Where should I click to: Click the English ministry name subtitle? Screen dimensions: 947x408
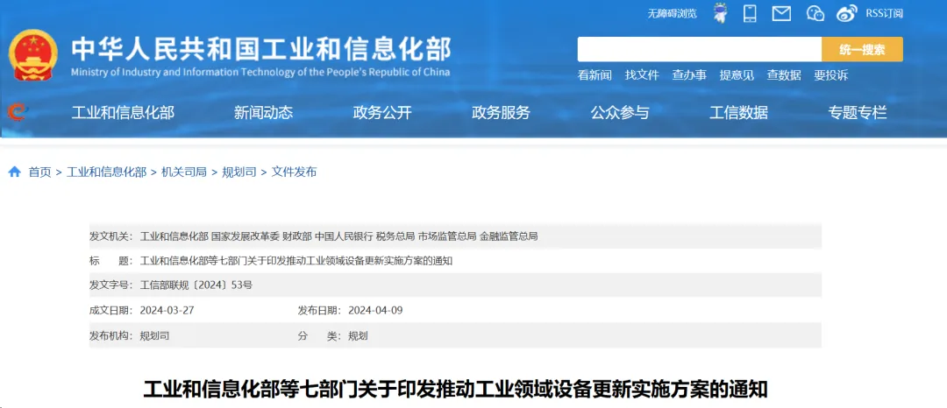(260, 73)
